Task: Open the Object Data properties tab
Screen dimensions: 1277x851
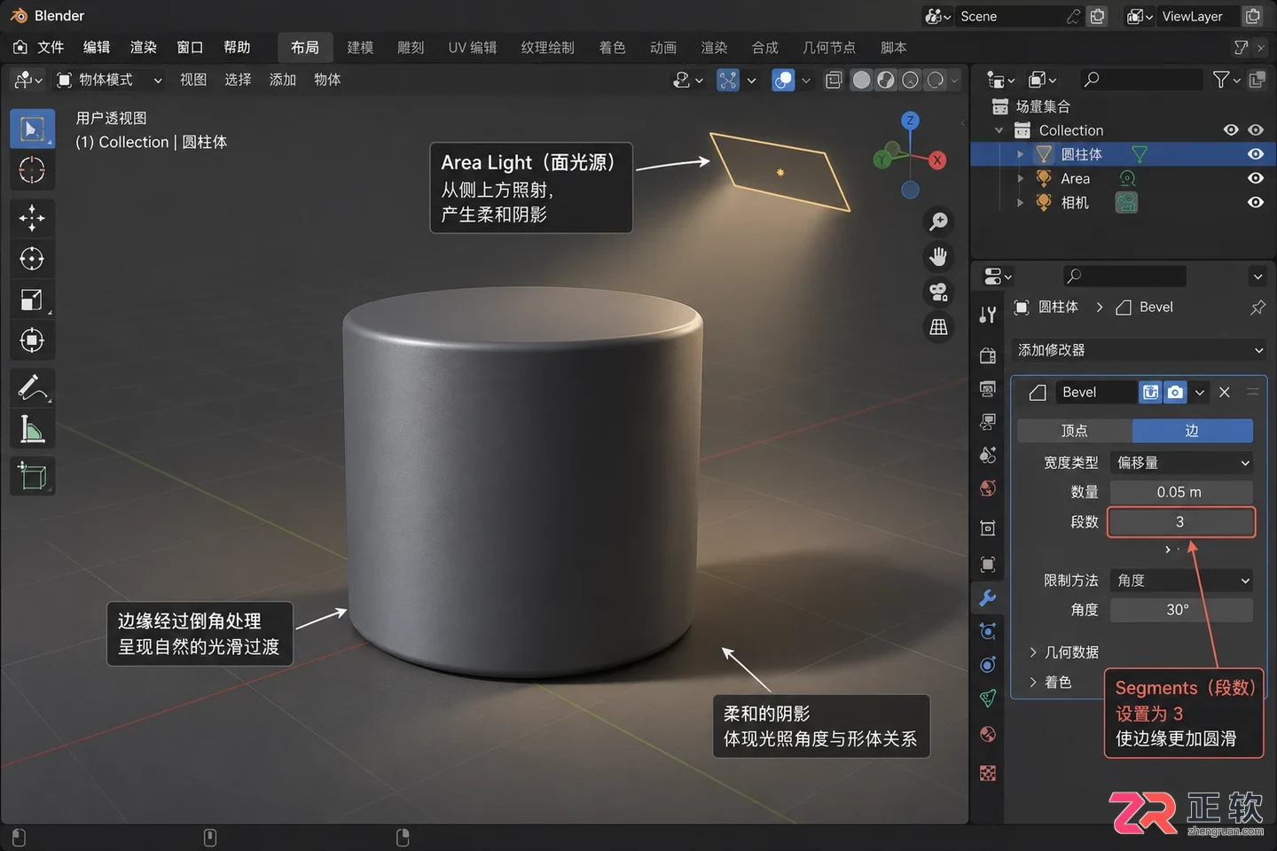Action: pyautogui.click(x=988, y=699)
